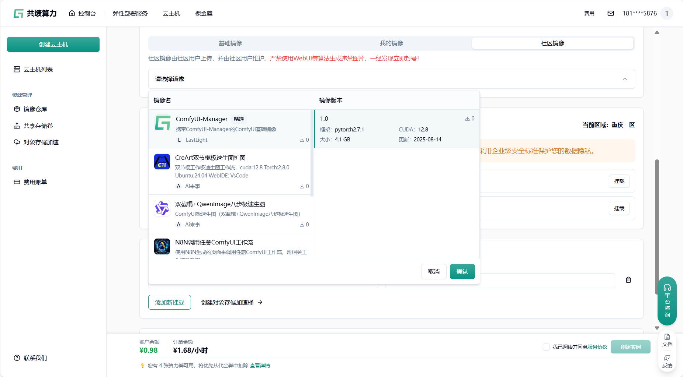Click 取消 in the image picker
Screen dimensions: 683x377
[x=434, y=272]
